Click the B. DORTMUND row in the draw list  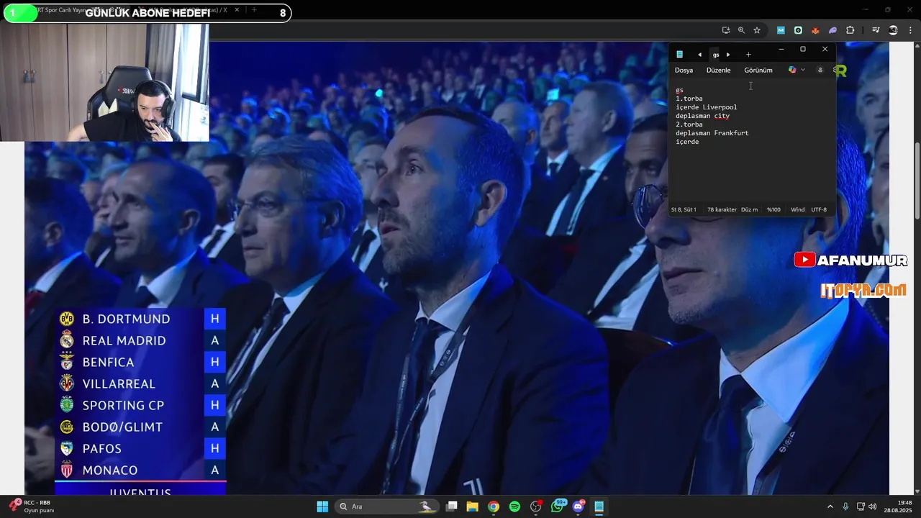click(140, 319)
